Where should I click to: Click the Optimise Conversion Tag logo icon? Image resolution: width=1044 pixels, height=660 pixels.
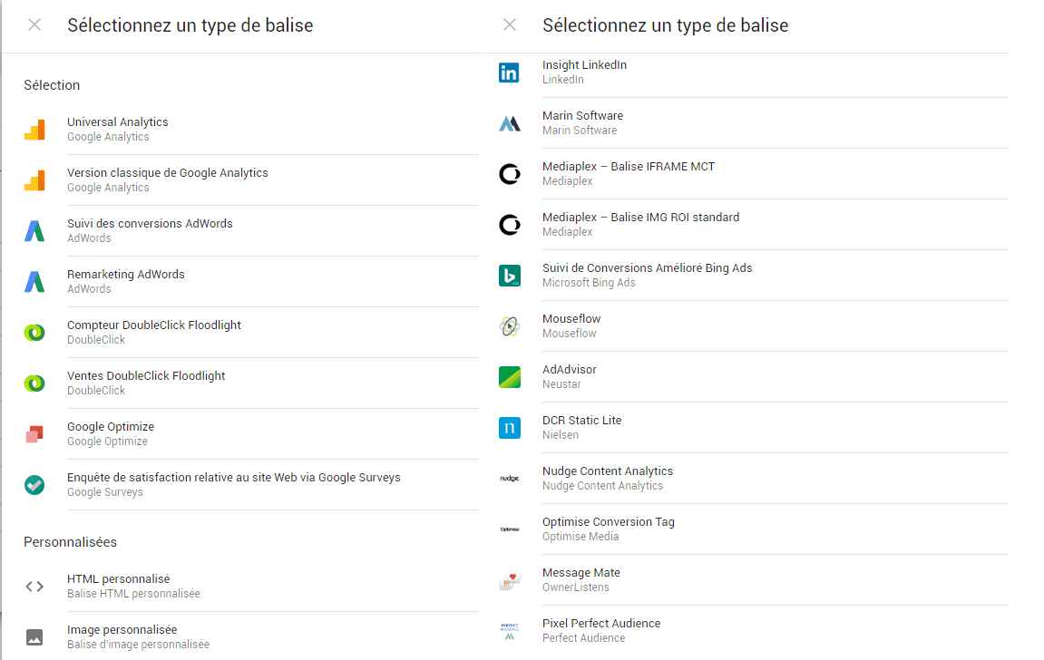click(510, 529)
